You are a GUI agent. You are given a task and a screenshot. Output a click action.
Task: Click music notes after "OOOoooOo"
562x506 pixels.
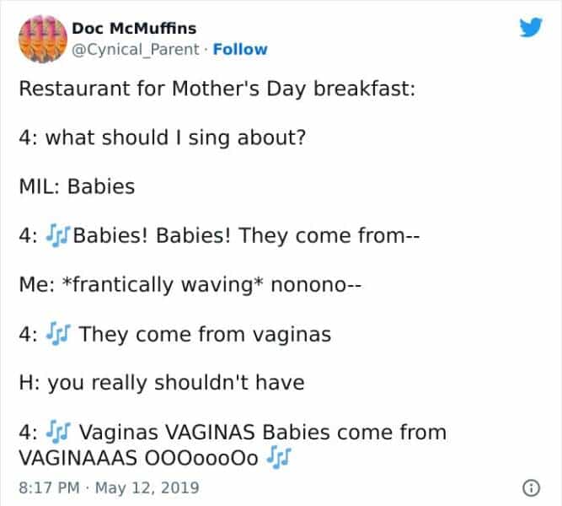[279, 457]
